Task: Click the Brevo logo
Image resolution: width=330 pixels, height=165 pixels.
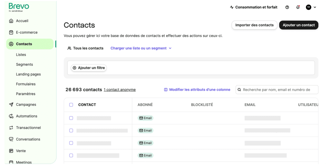Action: (x=19, y=7)
